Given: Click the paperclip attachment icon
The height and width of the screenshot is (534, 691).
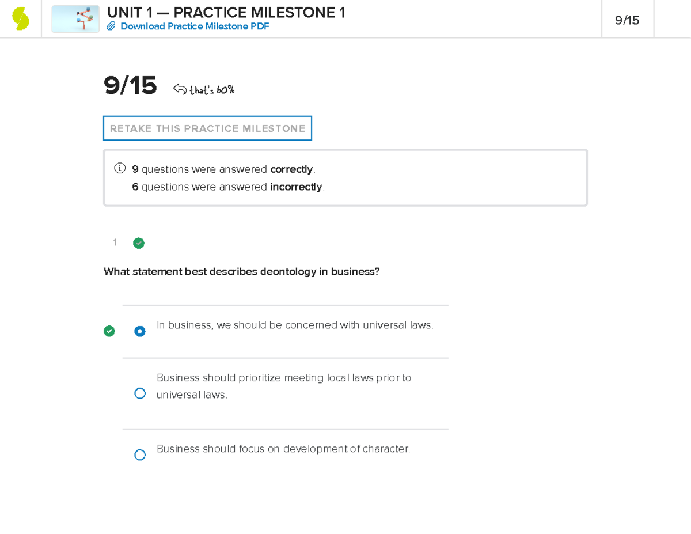Looking at the screenshot, I should pyautogui.click(x=112, y=26).
